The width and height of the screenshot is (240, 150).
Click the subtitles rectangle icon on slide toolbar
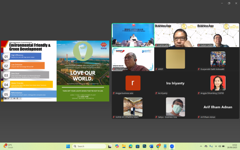(14, 98)
